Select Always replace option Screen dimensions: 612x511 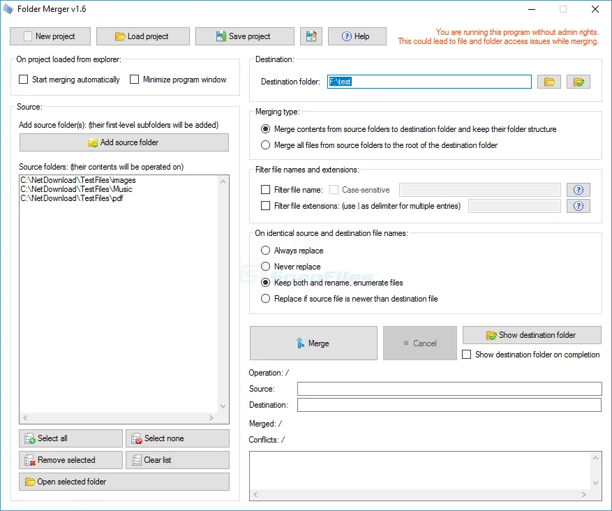click(265, 250)
